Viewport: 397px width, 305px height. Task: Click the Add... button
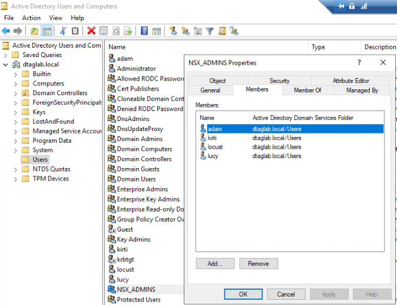tap(215, 264)
